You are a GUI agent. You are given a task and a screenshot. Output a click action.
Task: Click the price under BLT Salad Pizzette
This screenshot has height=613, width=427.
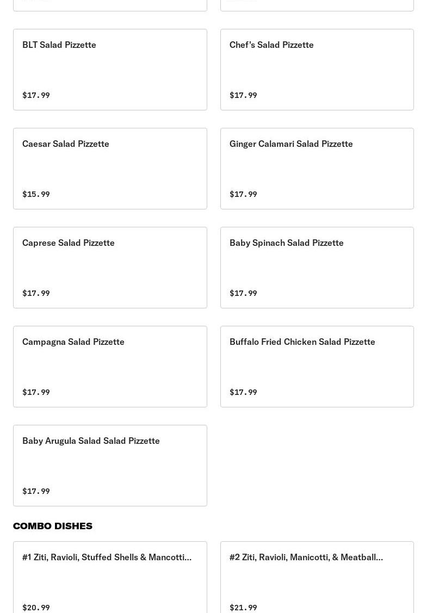click(x=36, y=95)
